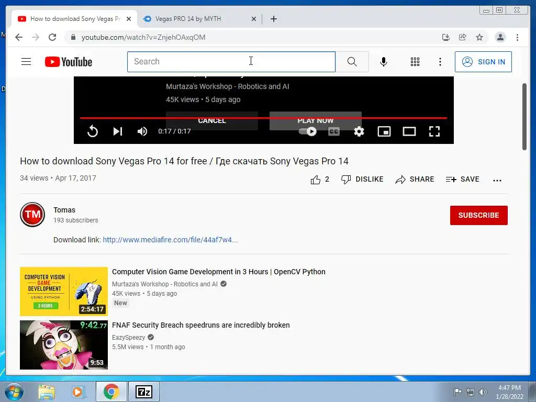
Task: Share this page from address bar
Action: (463, 37)
